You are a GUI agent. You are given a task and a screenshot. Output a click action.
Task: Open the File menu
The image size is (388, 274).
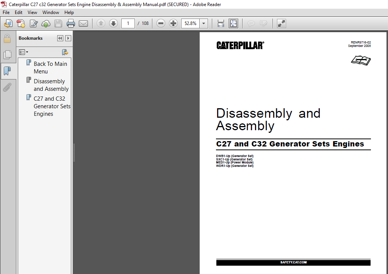6,12
